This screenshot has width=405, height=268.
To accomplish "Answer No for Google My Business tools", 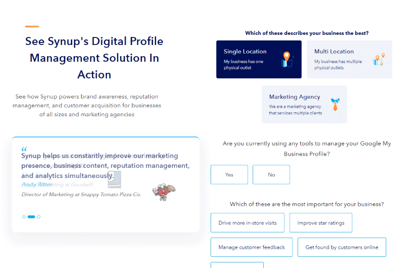I will point(271,174).
